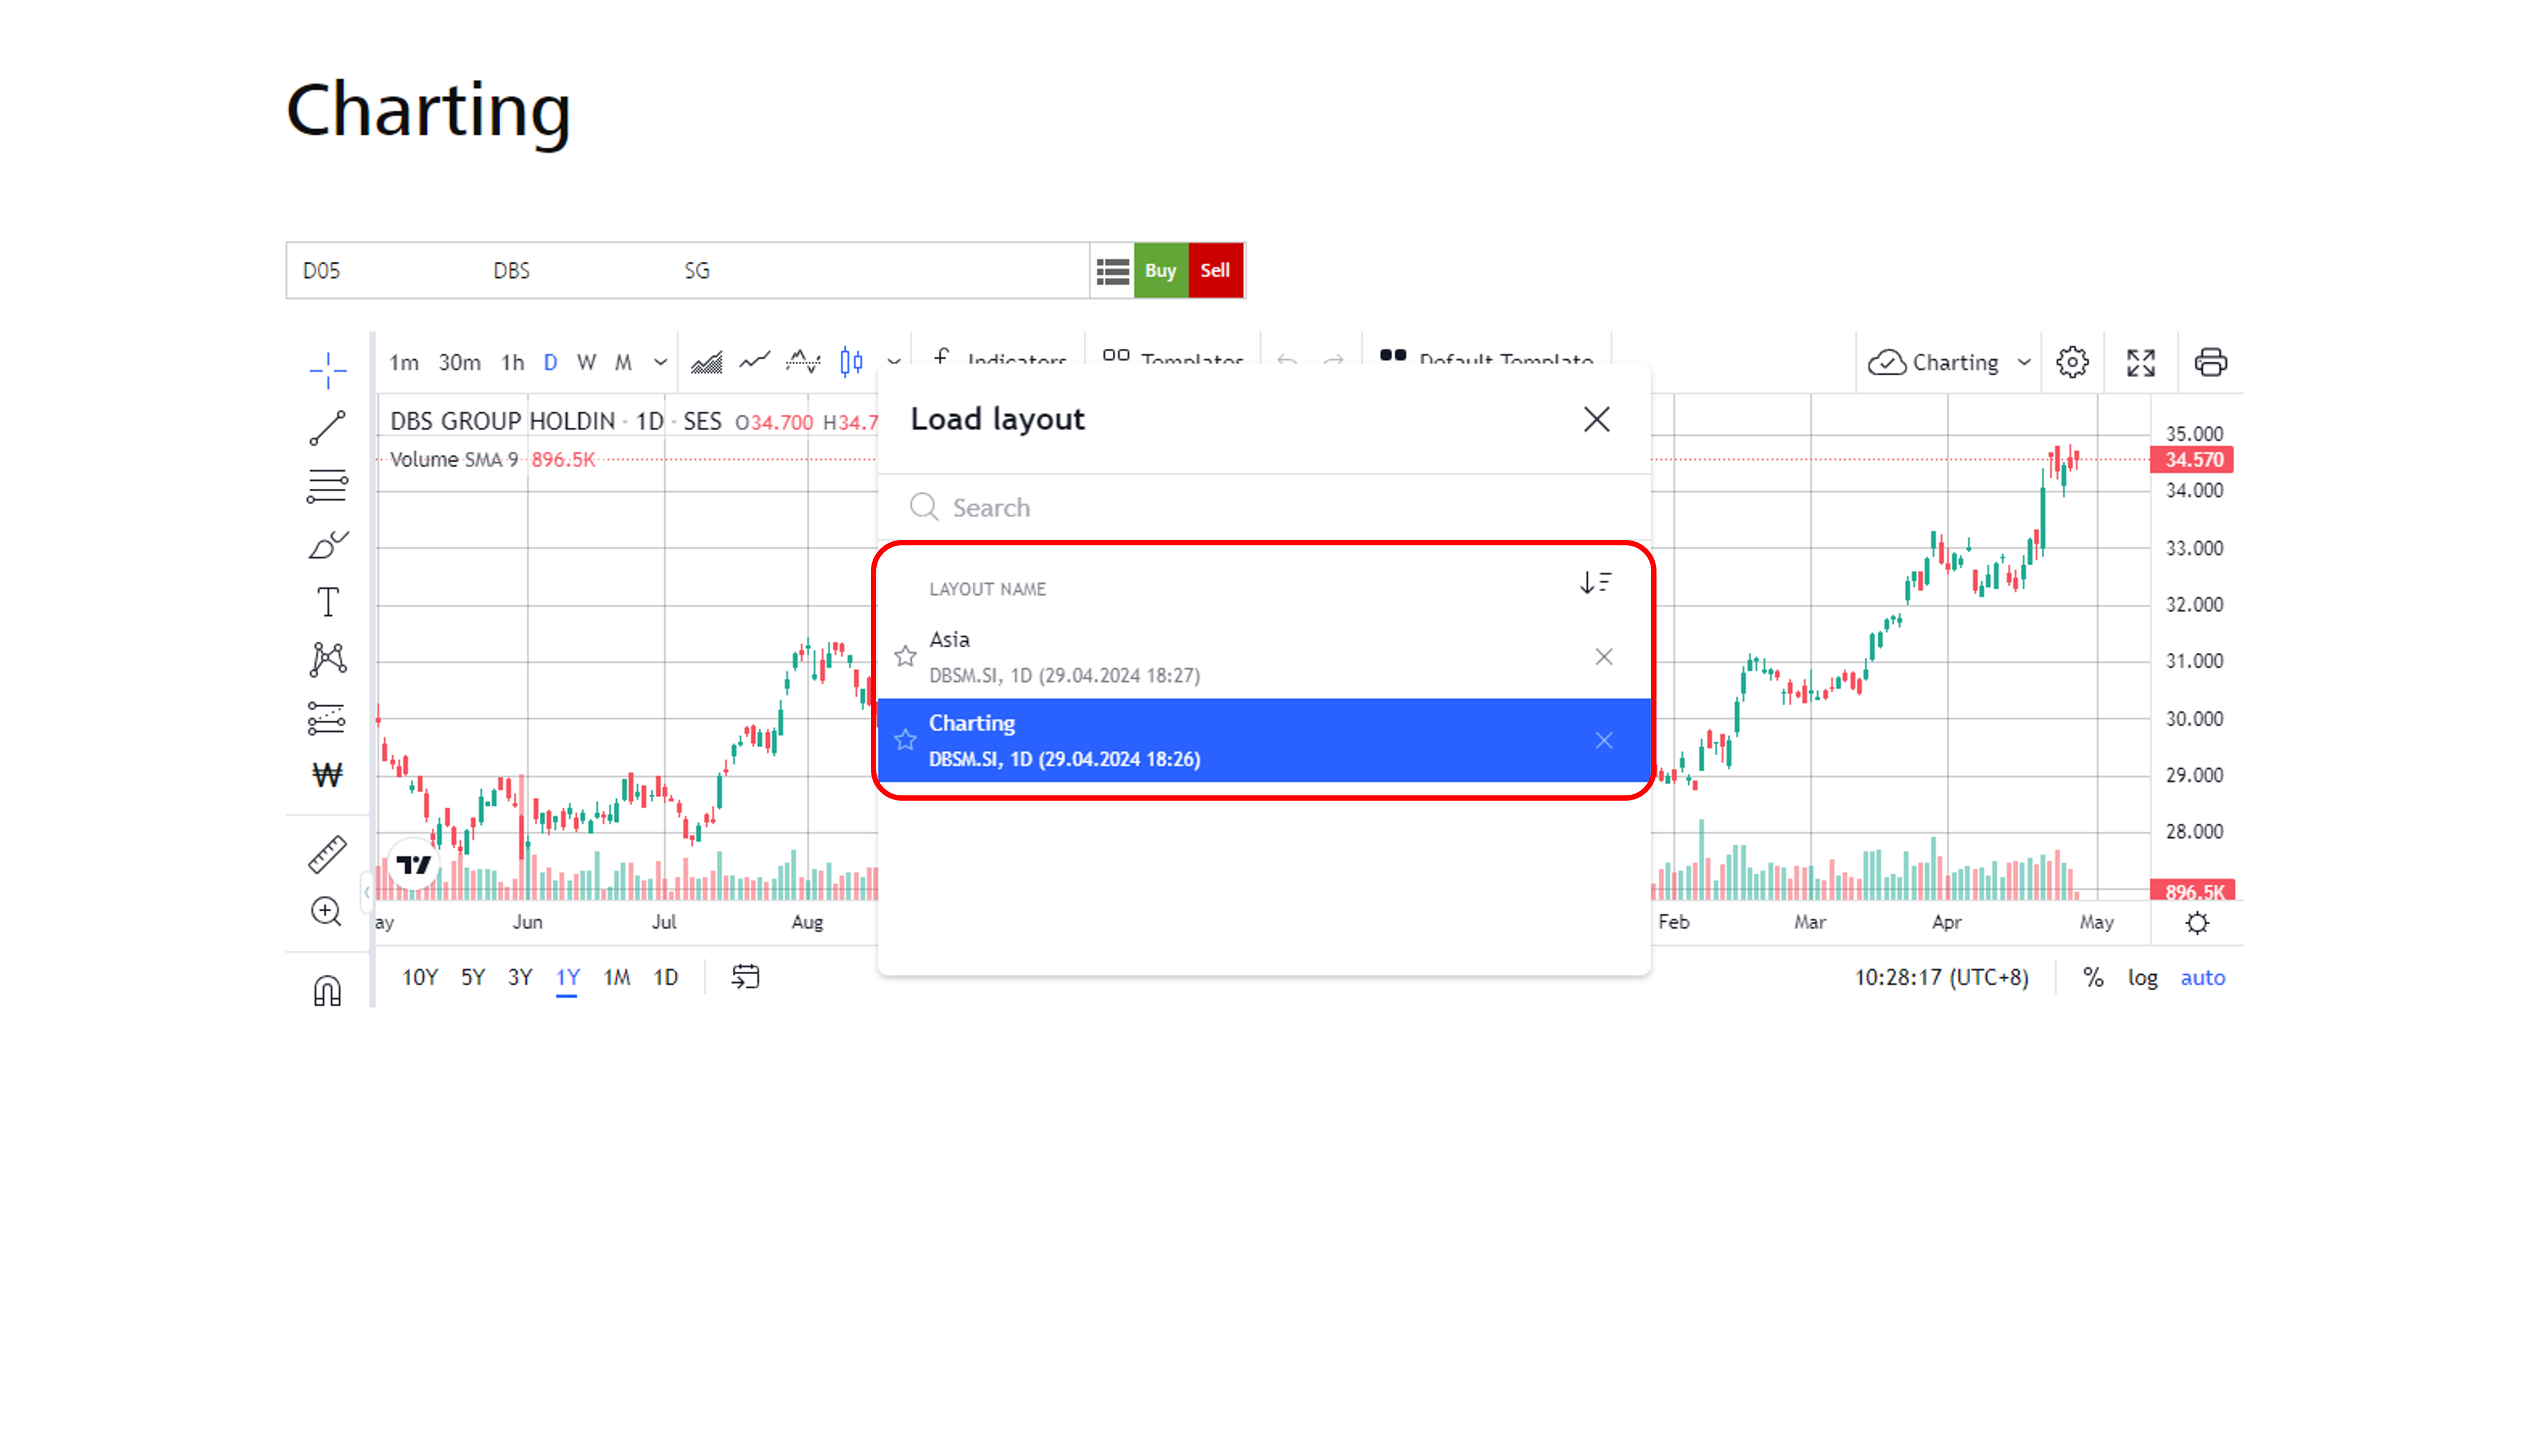The width and height of the screenshot is (2528, 1456).
Task: Select the Text tool in sidebar
Action: [x=327, y=602]
